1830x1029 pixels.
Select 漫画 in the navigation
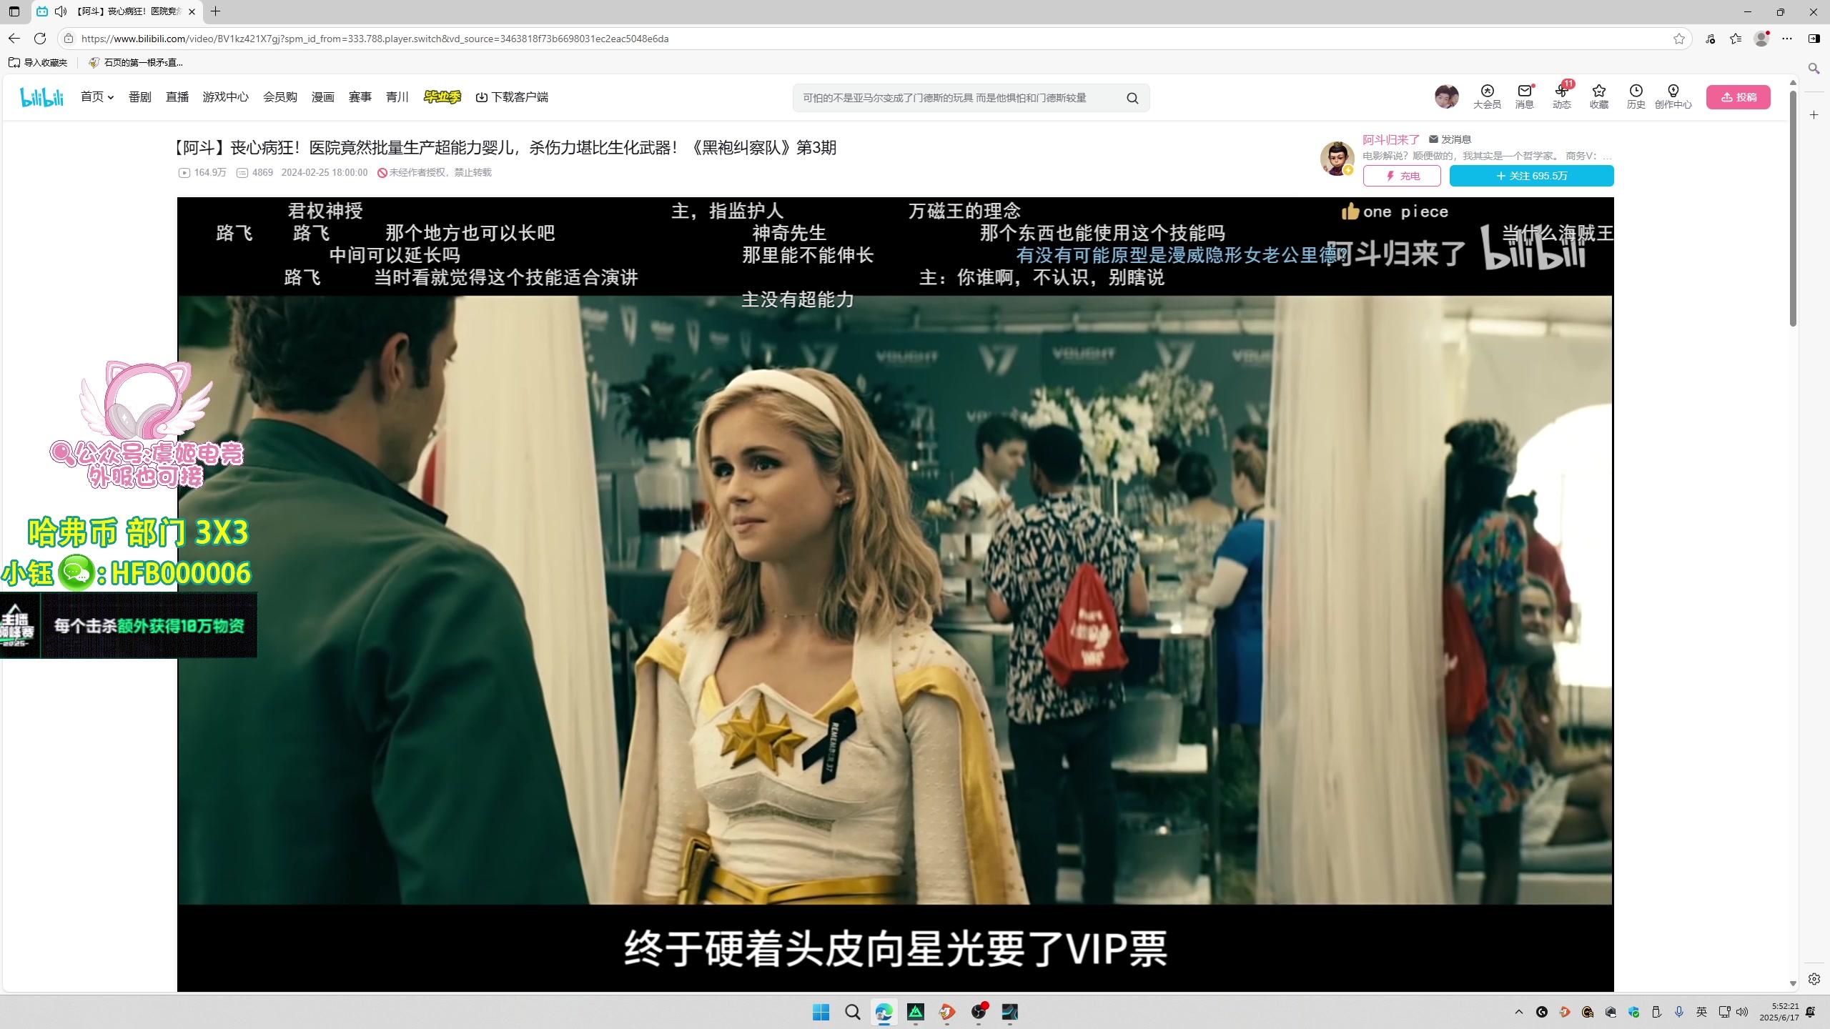[x=322, y=97]
